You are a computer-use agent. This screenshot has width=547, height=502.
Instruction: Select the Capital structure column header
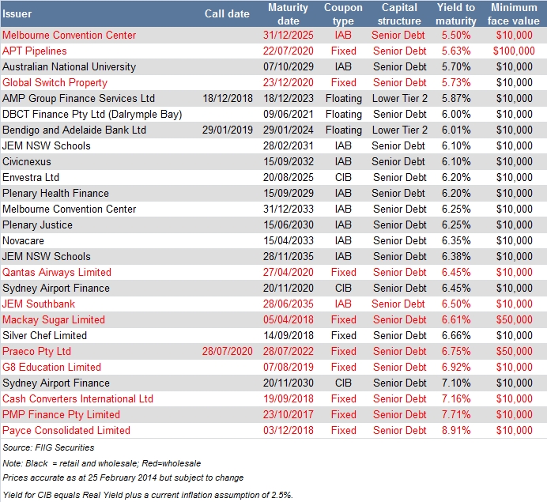click(399, 13)
